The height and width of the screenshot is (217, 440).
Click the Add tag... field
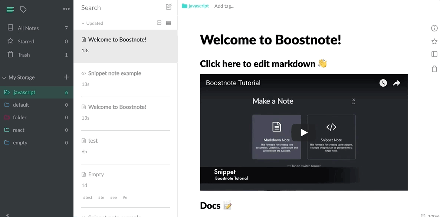(x=224, y=6)
